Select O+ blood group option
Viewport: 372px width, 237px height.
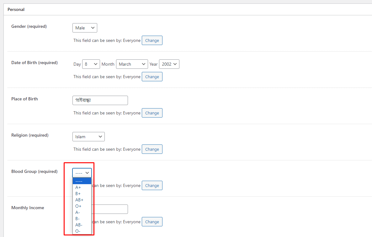point(82,206)
